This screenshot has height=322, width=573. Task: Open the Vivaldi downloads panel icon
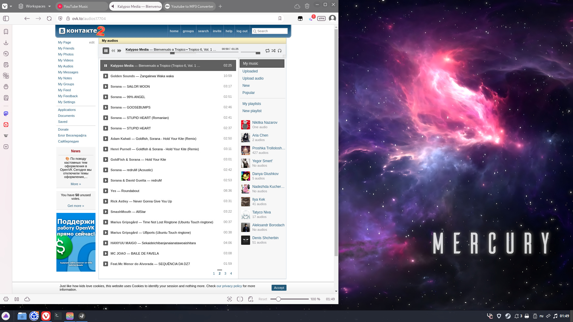6,43
